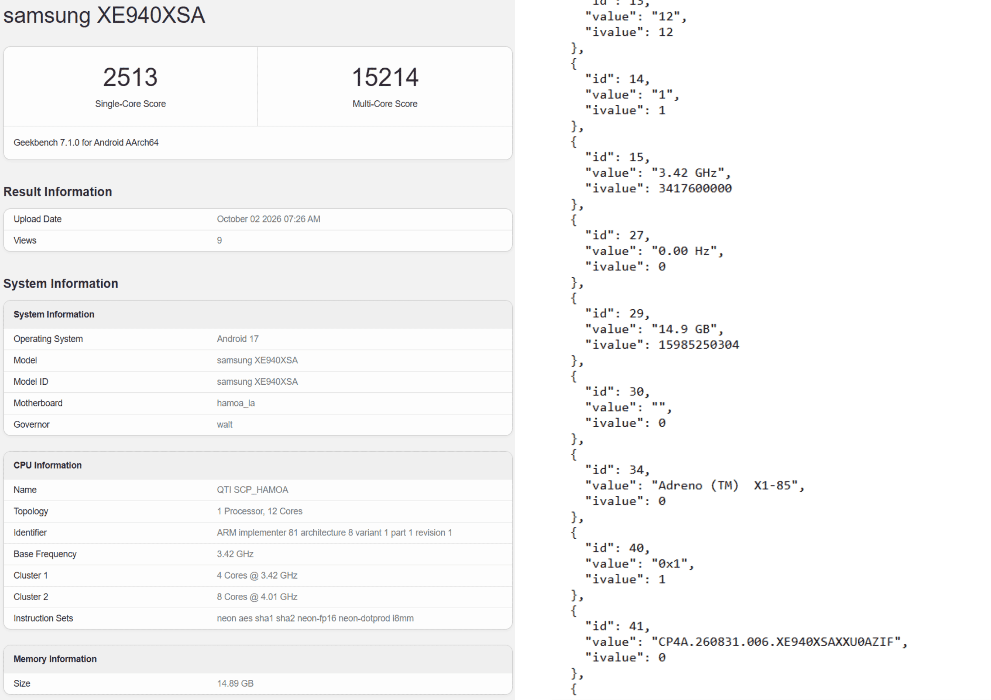Select the Motherboard value 'hamoa_la'
991x700 pixels.
click(236, 403)
